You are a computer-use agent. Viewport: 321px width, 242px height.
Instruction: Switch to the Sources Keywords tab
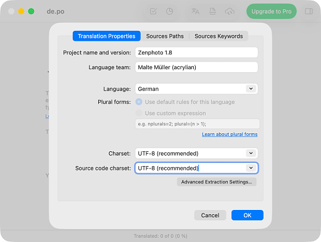point(219,36)
